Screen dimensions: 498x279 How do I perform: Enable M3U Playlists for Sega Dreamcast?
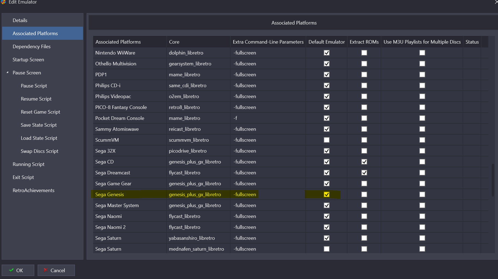(x=422, y=173)
